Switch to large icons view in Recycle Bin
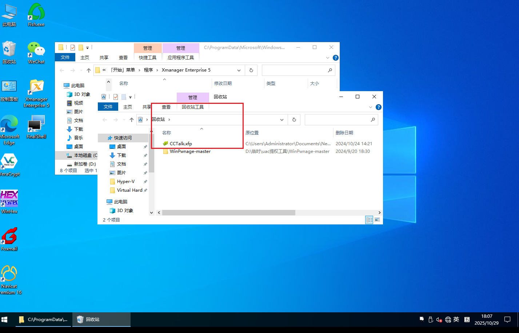This screenshot has width=519, height=333. [377, 220]
